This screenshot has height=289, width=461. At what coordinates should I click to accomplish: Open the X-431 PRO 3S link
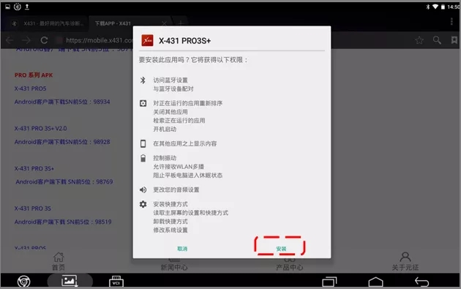pos(33,209)
